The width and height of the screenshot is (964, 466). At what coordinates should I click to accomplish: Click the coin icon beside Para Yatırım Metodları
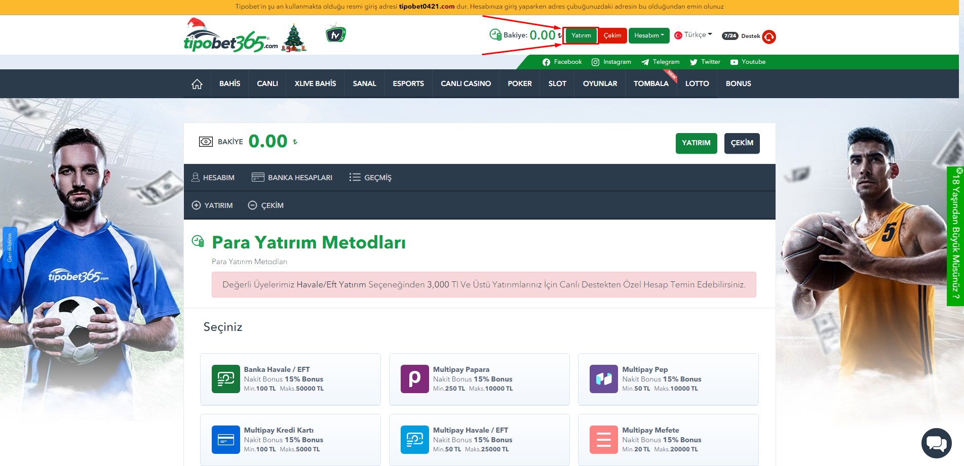pyautogui.click(x=198, y=241)
